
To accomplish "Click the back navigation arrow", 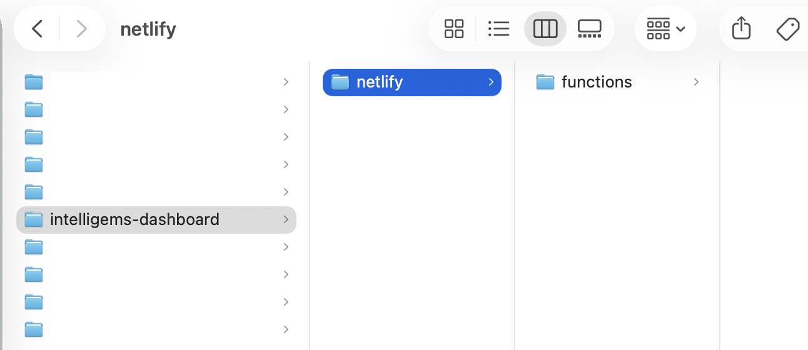I will pyautogui.click(x=38, y=29).
